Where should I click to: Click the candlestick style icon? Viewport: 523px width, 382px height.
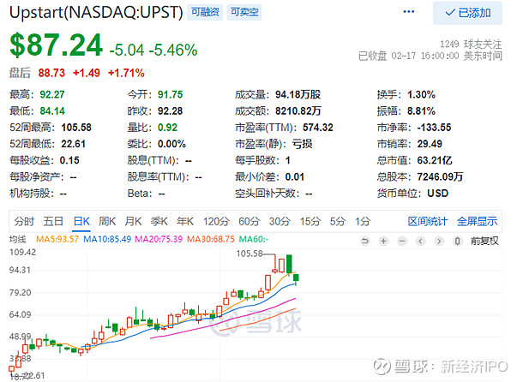458,241
